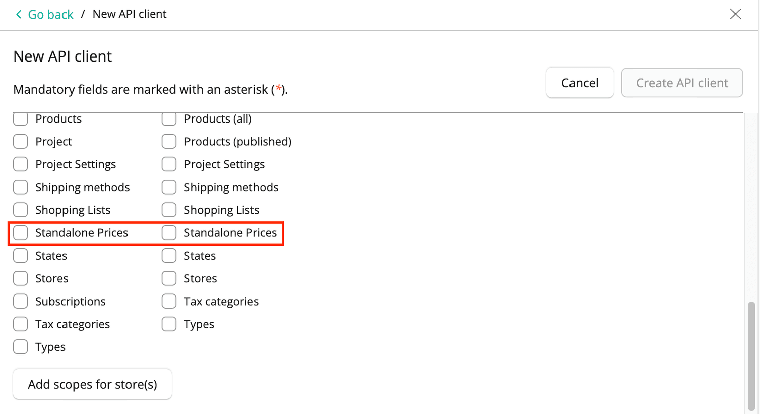Click the Go back chevron arrow icon
This screenshot has width=760, height=414.
19,14
